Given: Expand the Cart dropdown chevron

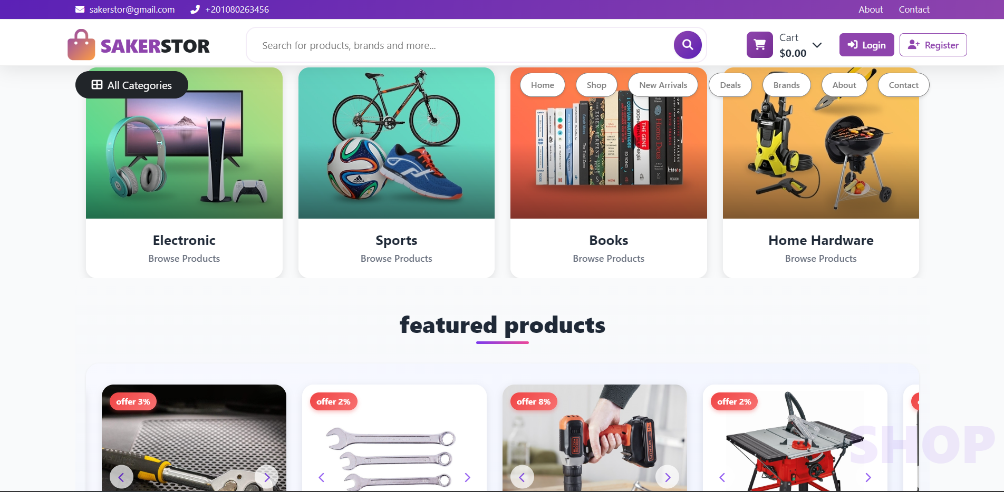Looking at the screenshot, I should [x=817, y=45].
